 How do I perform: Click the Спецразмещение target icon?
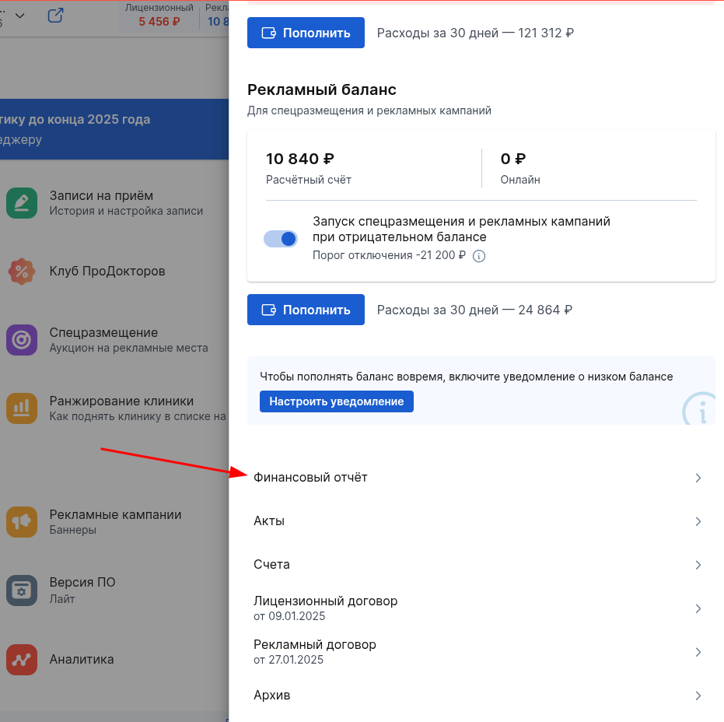[22, 340]
